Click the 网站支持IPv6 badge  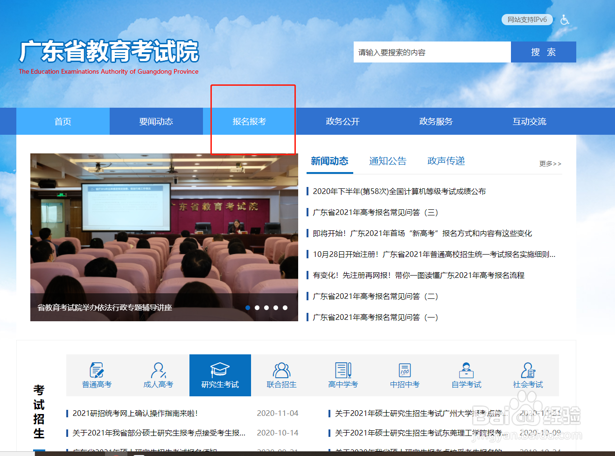tap(527, 20)
